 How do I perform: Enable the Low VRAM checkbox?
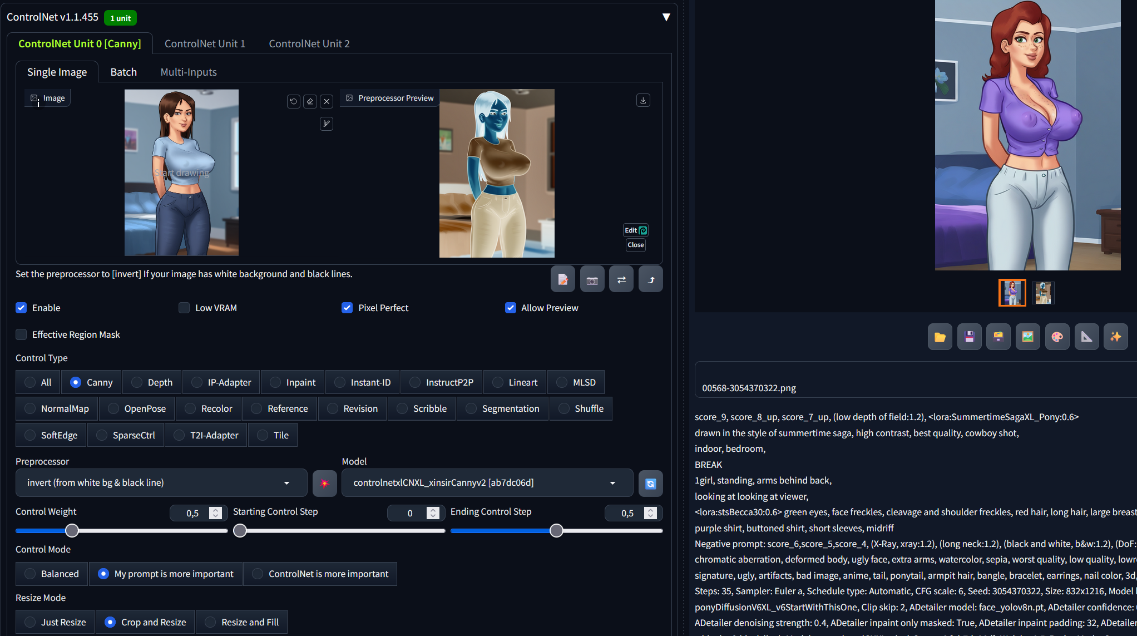(x=184, y=308)
